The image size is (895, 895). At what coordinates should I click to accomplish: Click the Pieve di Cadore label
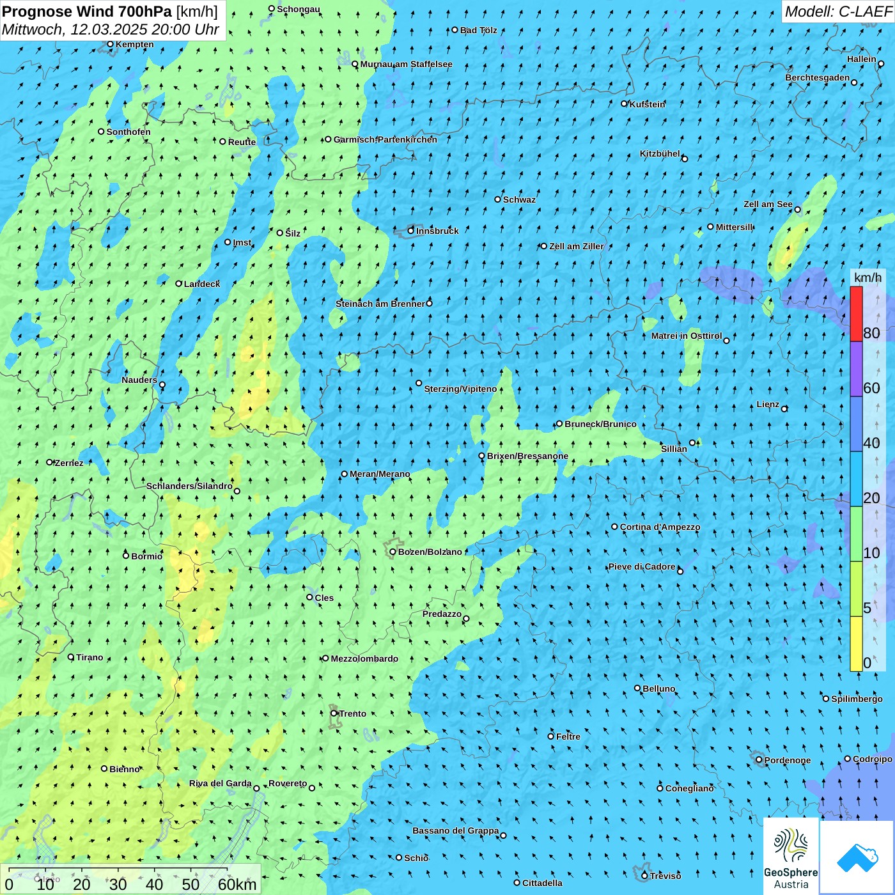642,566
